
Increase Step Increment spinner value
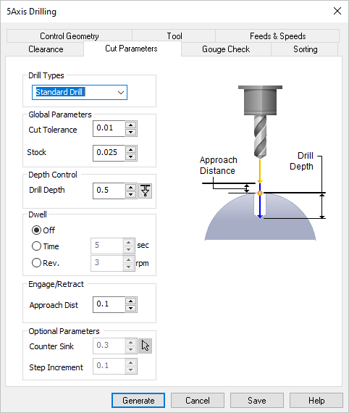tap(131, 363)
